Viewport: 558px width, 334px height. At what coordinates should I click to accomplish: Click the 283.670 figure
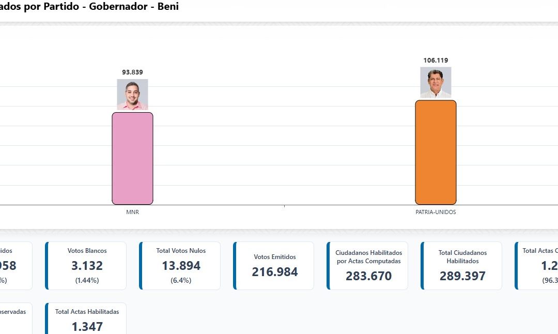tap(368, 276)
